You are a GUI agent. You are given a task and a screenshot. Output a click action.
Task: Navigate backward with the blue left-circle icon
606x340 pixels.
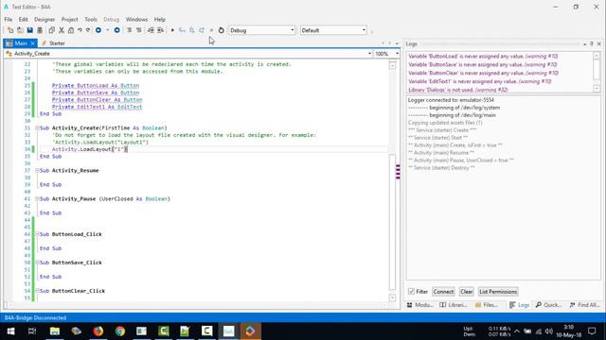pos(98,30)
